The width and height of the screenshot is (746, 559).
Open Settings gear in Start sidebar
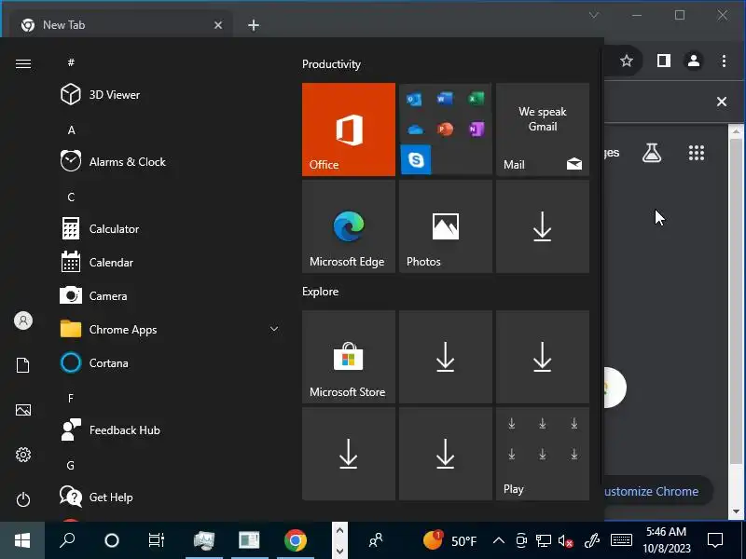point(22,455)
